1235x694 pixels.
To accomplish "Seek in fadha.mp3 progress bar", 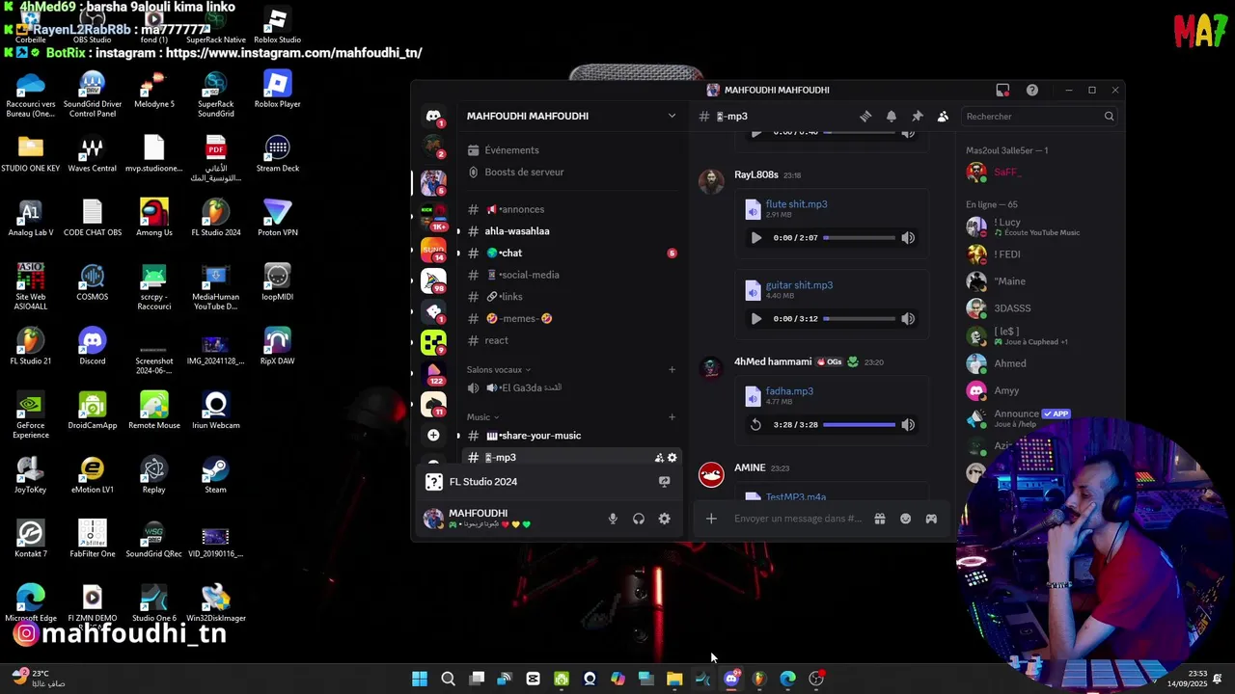I will (859, 425).
